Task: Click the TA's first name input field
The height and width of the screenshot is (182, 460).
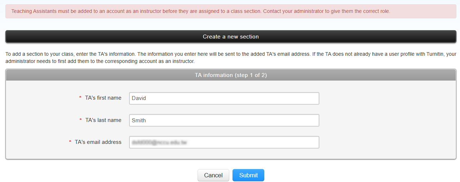Action: click(224, 98)
